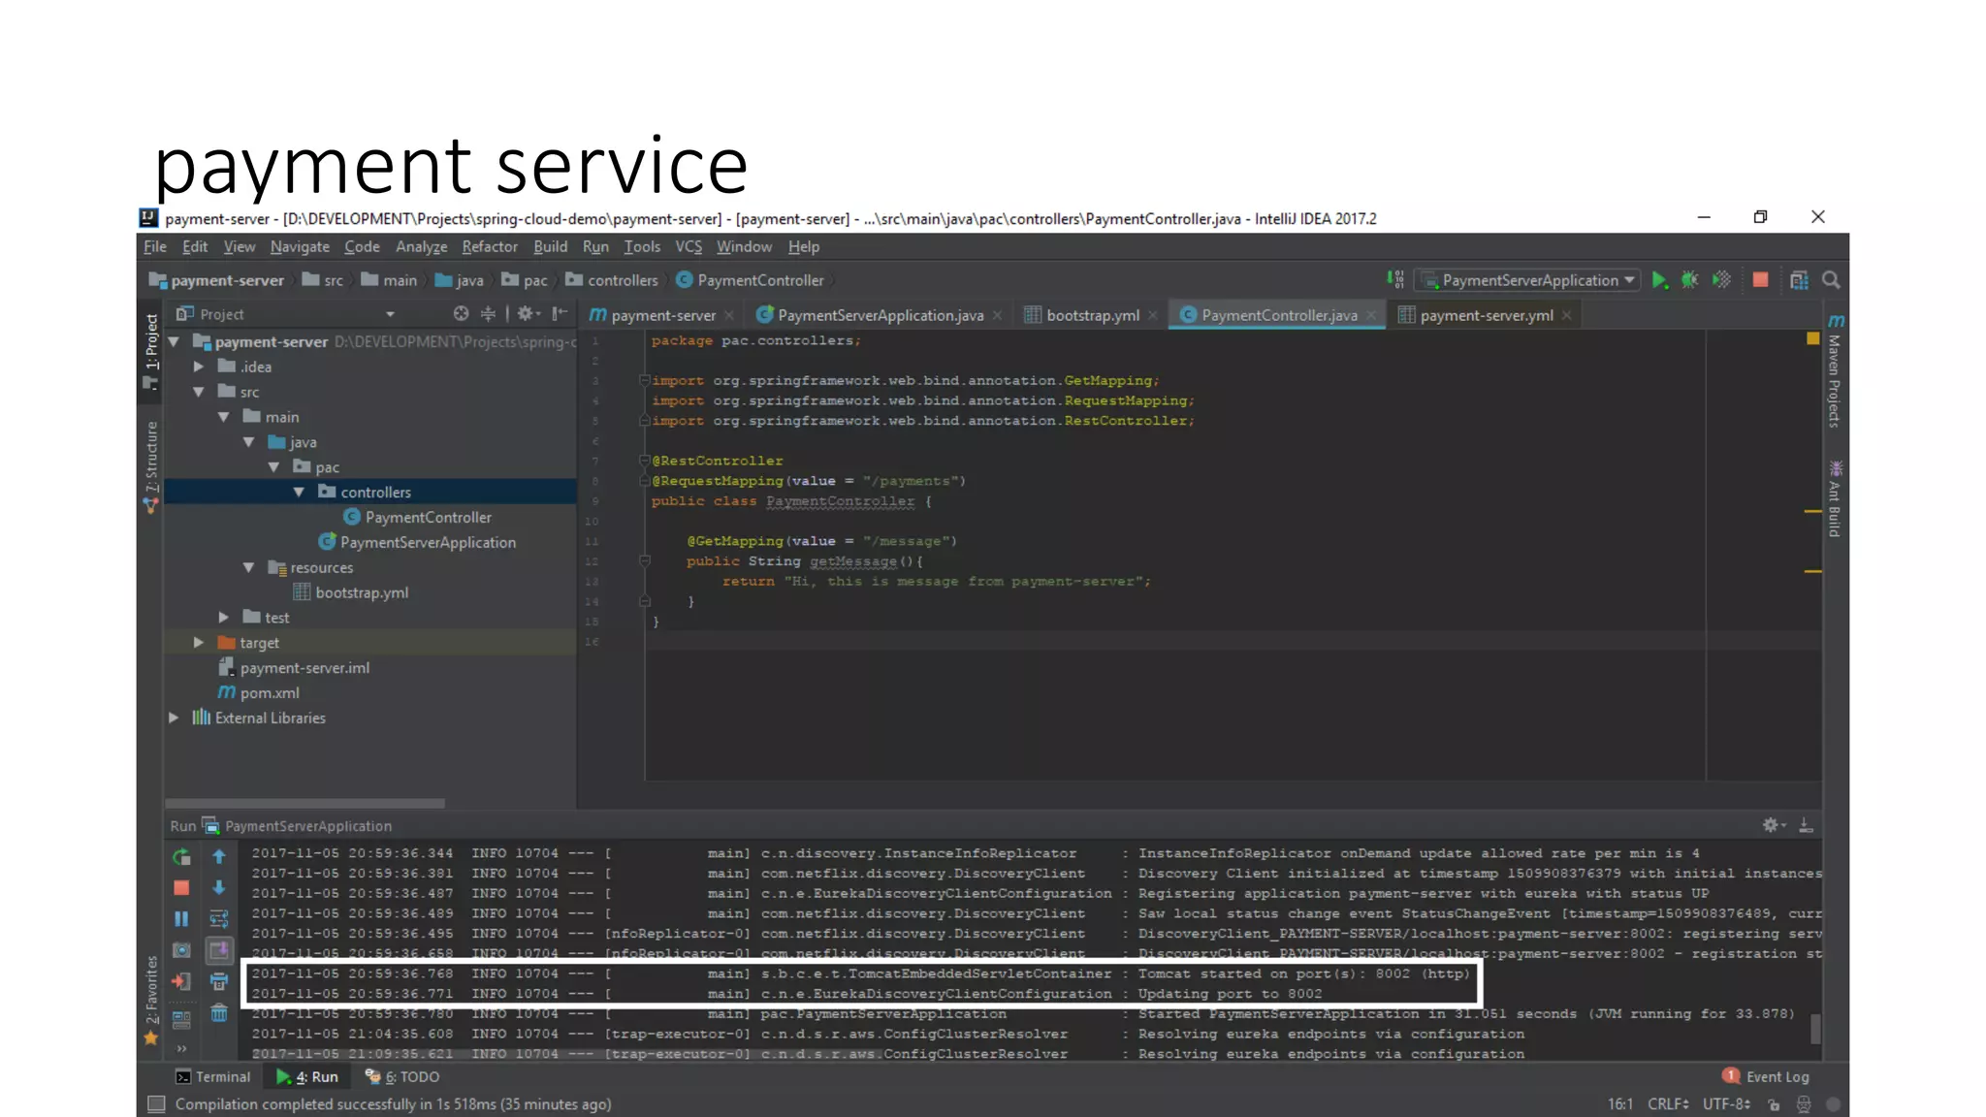Toggle soft-wrap in Run console
The image size is (1986, 1117).
pyautogui.click(x=219, y=918)
